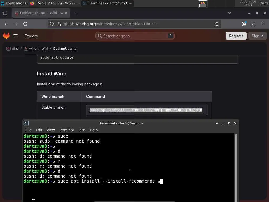
Task: Open the extensions puzzle-piece icon
Action: pos(253,24)
